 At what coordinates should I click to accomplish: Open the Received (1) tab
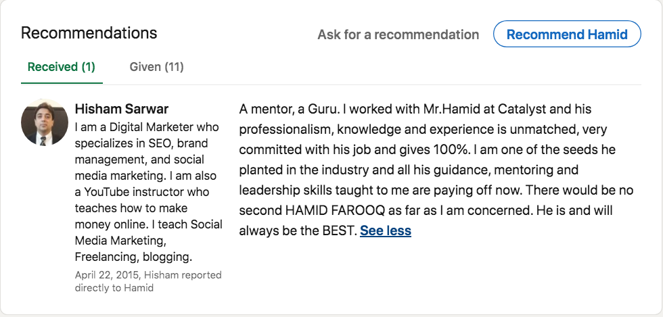(61, 67)
